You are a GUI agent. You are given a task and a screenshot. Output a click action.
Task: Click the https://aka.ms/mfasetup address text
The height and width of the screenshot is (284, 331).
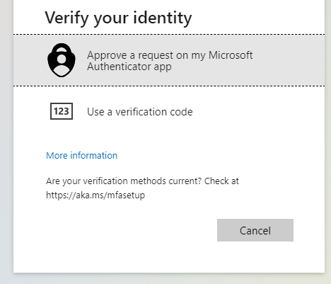95,195
